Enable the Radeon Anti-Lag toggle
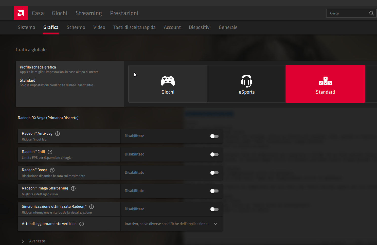Screen dimensions: 377x245 click(x=214, y=136)
